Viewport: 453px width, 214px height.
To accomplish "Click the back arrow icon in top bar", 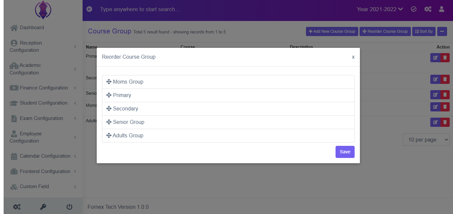I will tap(89, 9).
